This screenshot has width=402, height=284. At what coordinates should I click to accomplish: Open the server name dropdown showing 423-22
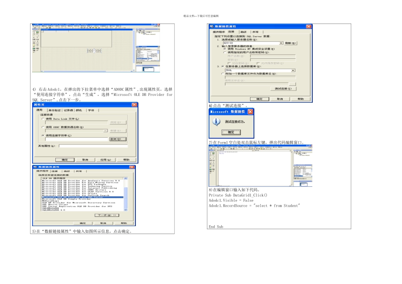281,43
